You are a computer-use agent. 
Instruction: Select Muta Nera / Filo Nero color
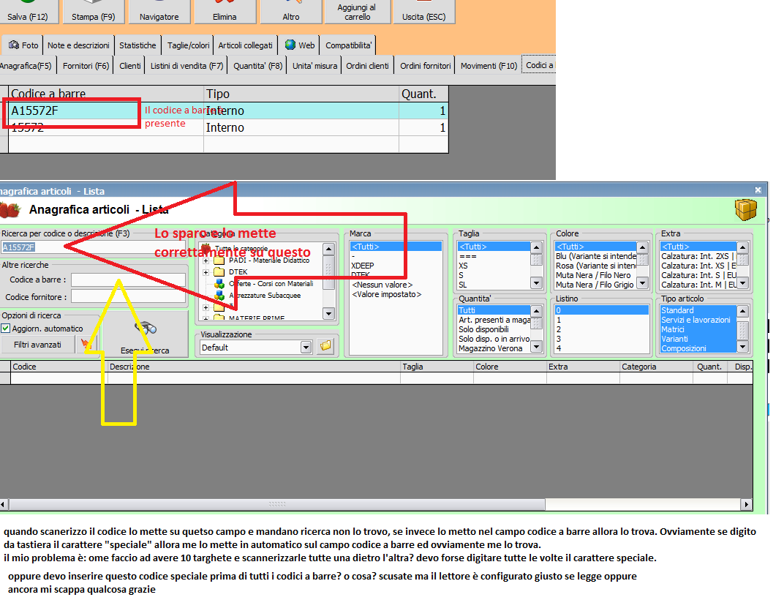[x=593, y=275]
